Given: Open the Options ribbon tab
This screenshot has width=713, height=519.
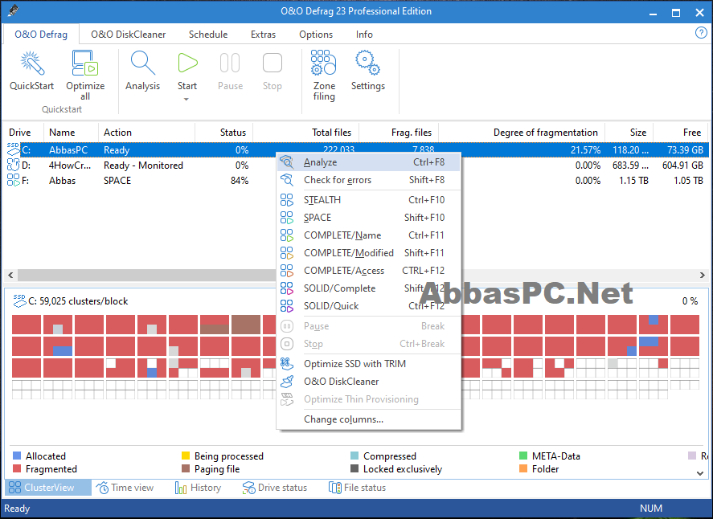Looking at the screenshot, I should (316, 35).
